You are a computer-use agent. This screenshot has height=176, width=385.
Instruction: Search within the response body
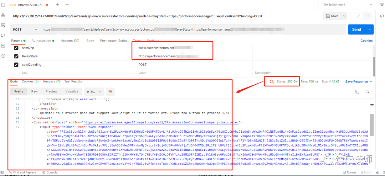[367, 91]
